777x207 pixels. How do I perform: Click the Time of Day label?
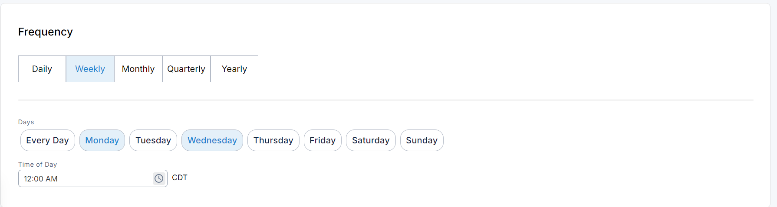coord(37,165)
